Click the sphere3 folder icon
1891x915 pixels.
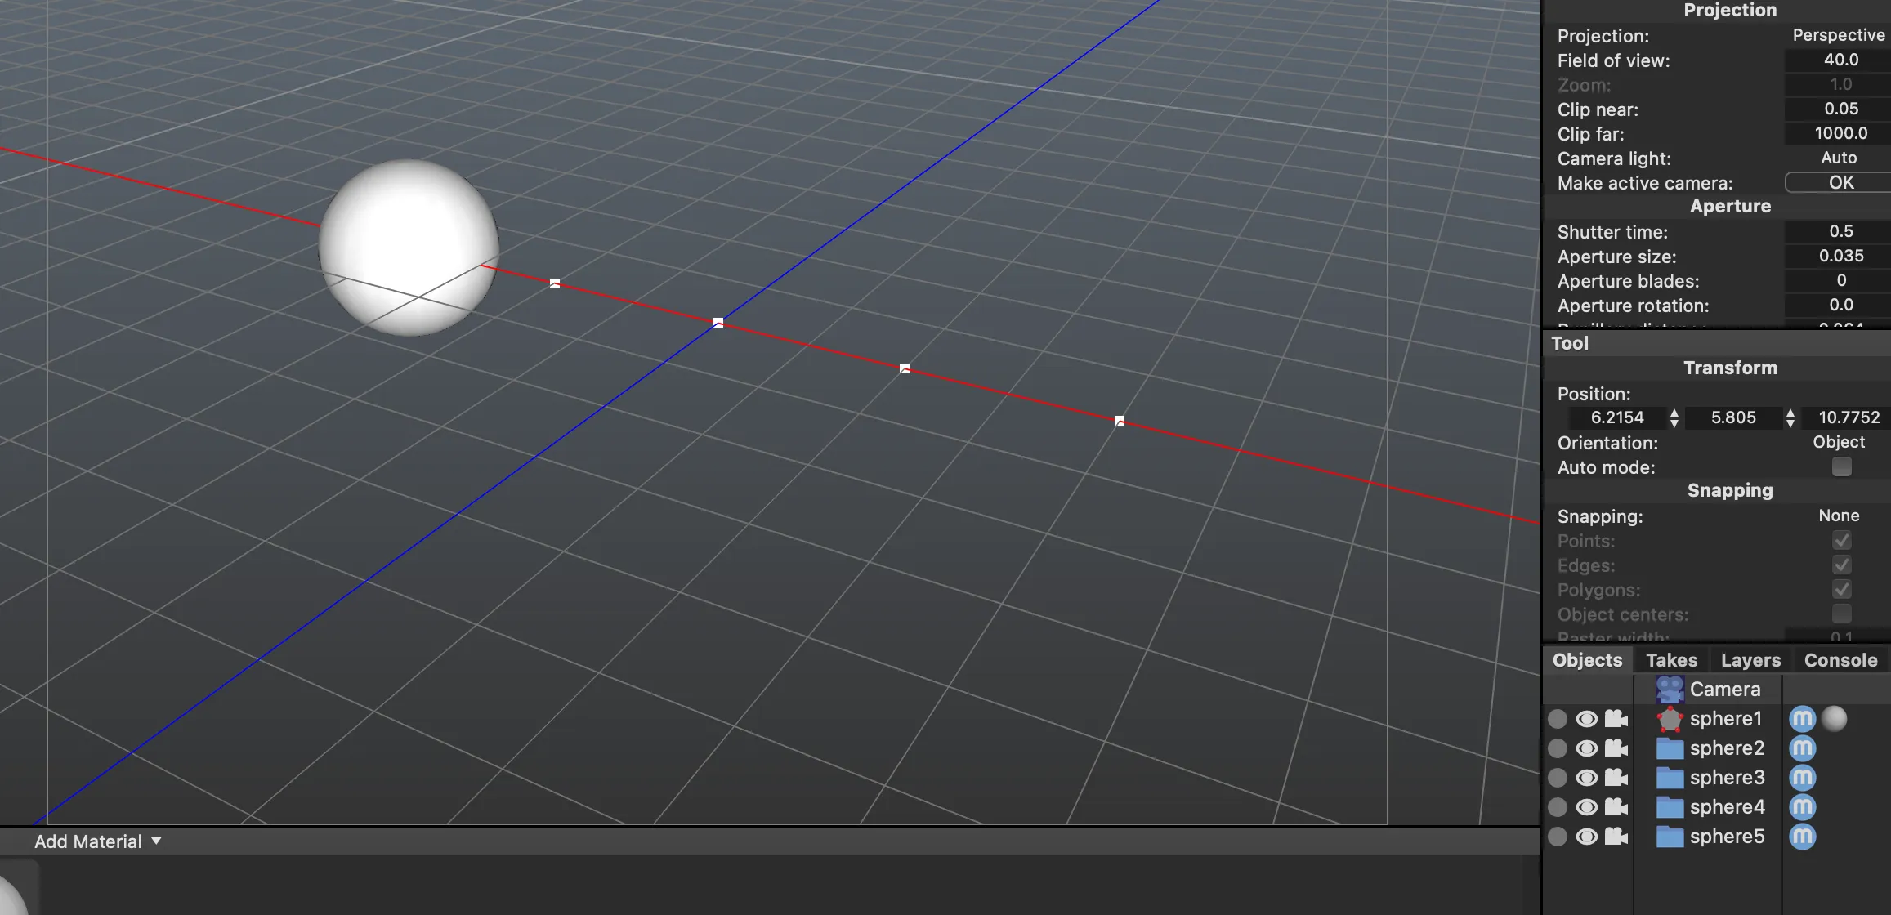(1670, 778)
